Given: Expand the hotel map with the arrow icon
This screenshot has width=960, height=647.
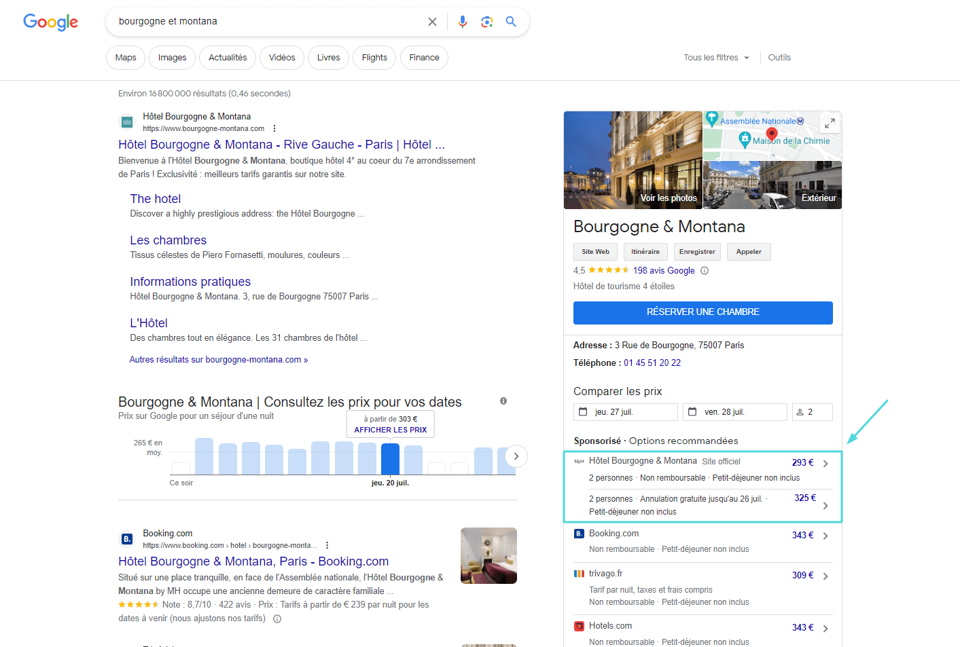Looking at the screenshot, I should tap(830, 123).
